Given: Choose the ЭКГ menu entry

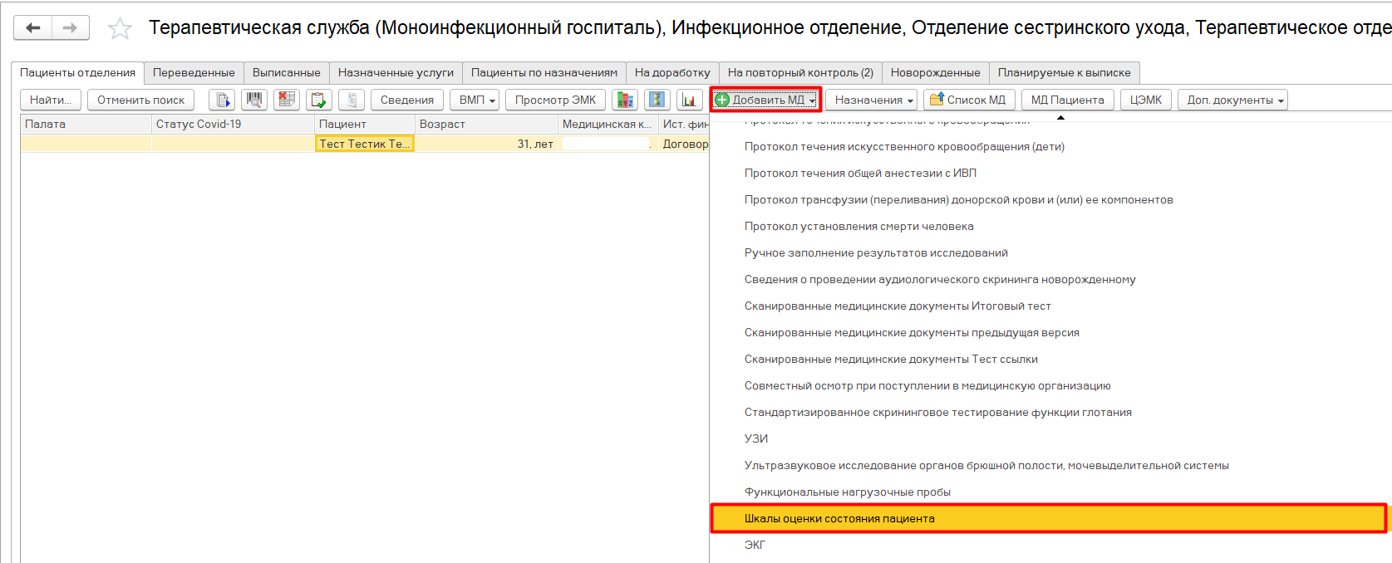Looking at the screenshot, I should [x=755, y=546].
